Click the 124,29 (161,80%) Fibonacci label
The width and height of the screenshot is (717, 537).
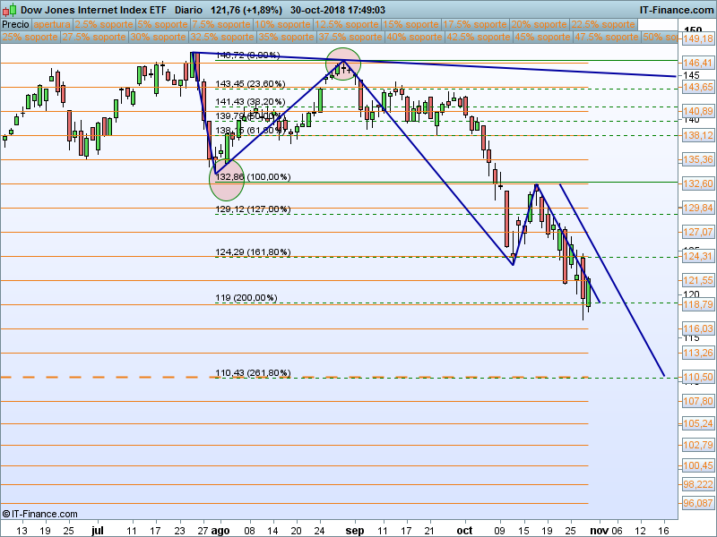pyautogui.click(x=253, y=252)
